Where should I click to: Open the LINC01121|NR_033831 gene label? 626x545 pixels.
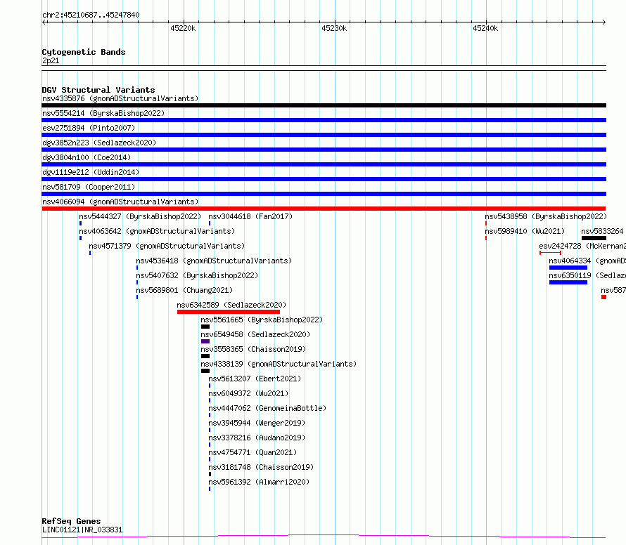pos(82,530)
